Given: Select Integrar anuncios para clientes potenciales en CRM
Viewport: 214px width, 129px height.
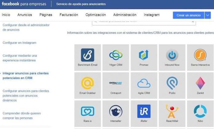Looking at the screenshot, I should 26,76.
